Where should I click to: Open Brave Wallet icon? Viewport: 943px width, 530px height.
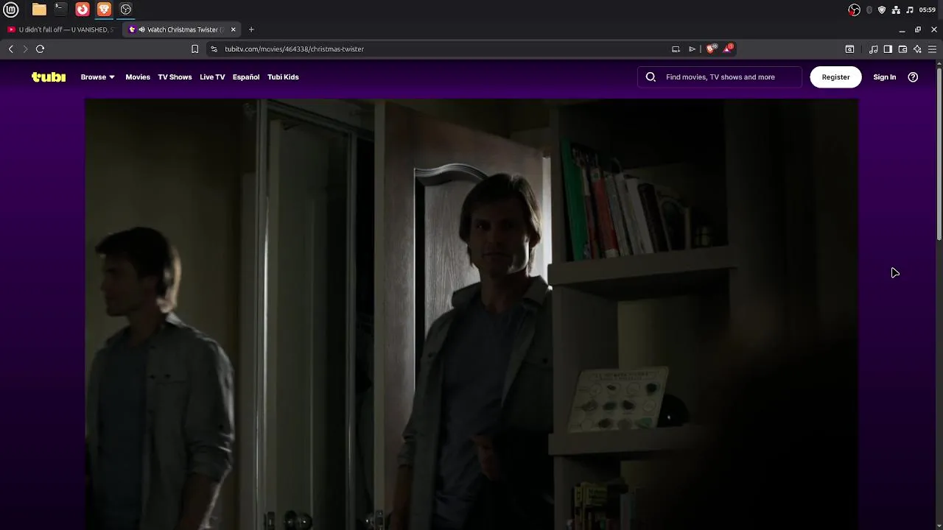(902, 49)
